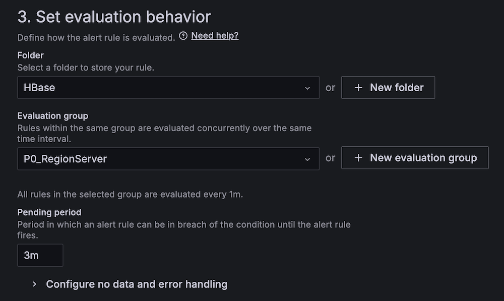Click the New folder button

point(388,87)
